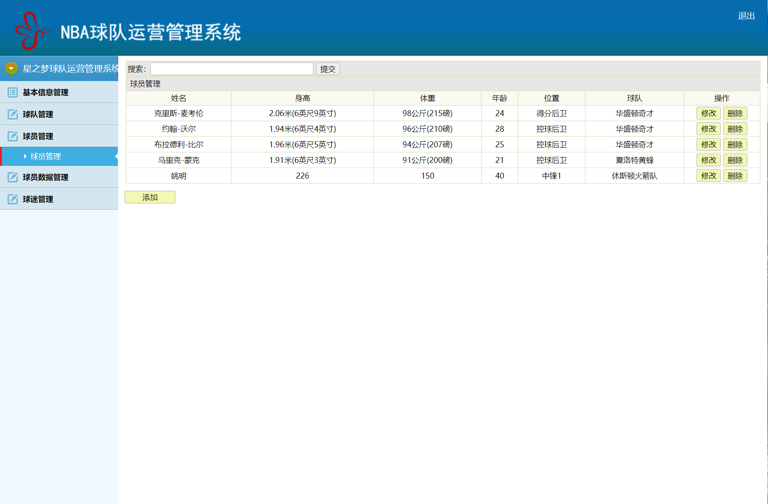Click the 退出 logout link

click(x=747, y=15)
